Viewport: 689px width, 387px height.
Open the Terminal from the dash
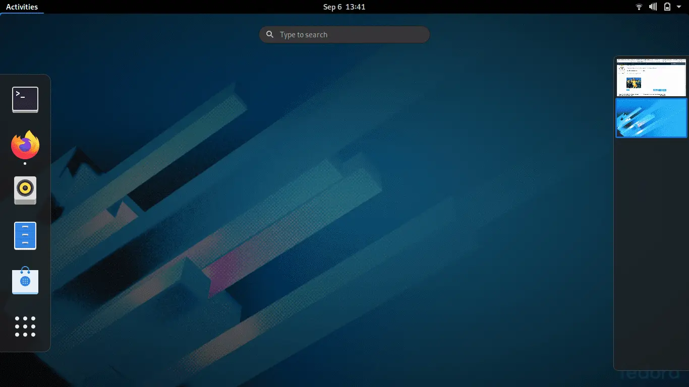coord(25,99)
